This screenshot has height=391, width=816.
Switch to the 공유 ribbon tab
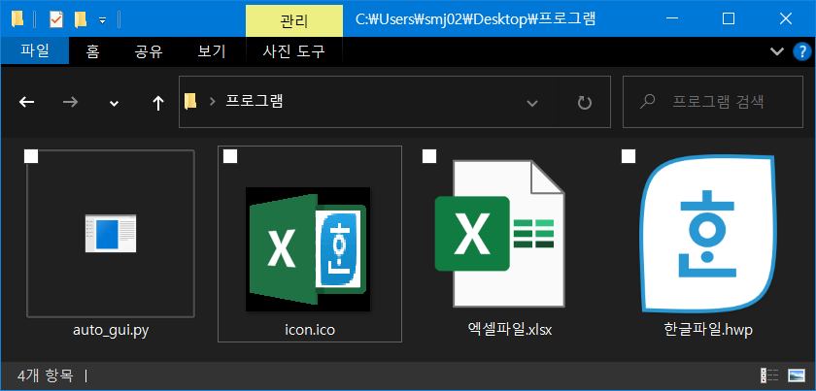pos(149,51)
